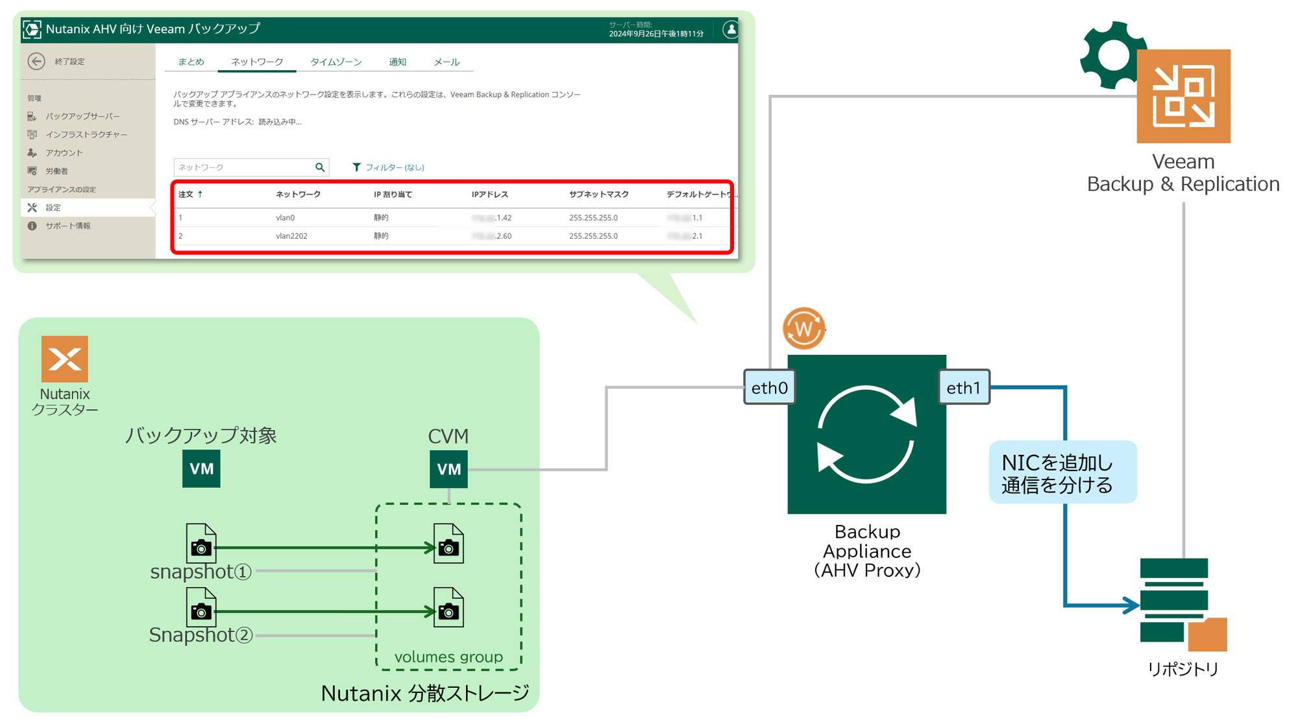Click the アカウント sidebar icon
This screenshot has height=728, width=1298.
click(x=32, y=152)
